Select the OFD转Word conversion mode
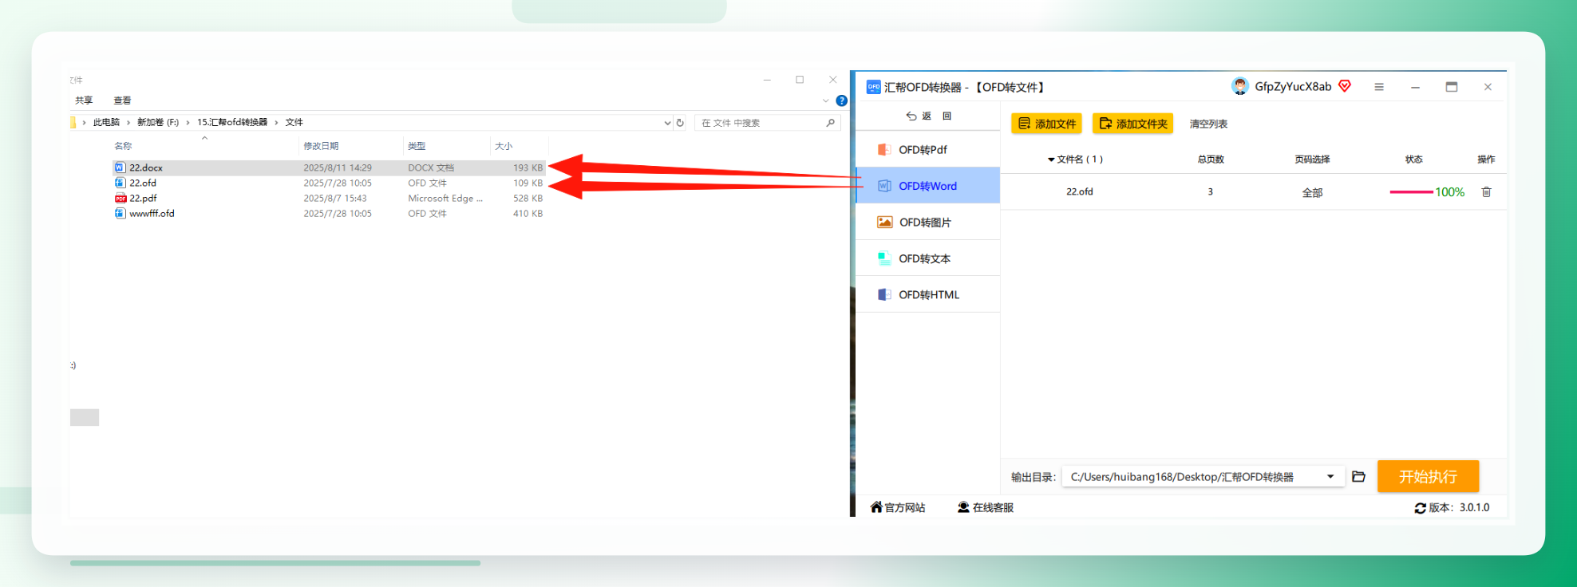The height and width of the screenshot is (587, 1577). 927,186
